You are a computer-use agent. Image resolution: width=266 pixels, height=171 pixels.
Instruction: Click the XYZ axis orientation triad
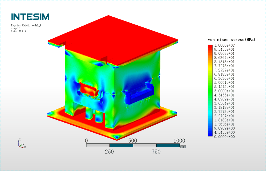[22, 144]
